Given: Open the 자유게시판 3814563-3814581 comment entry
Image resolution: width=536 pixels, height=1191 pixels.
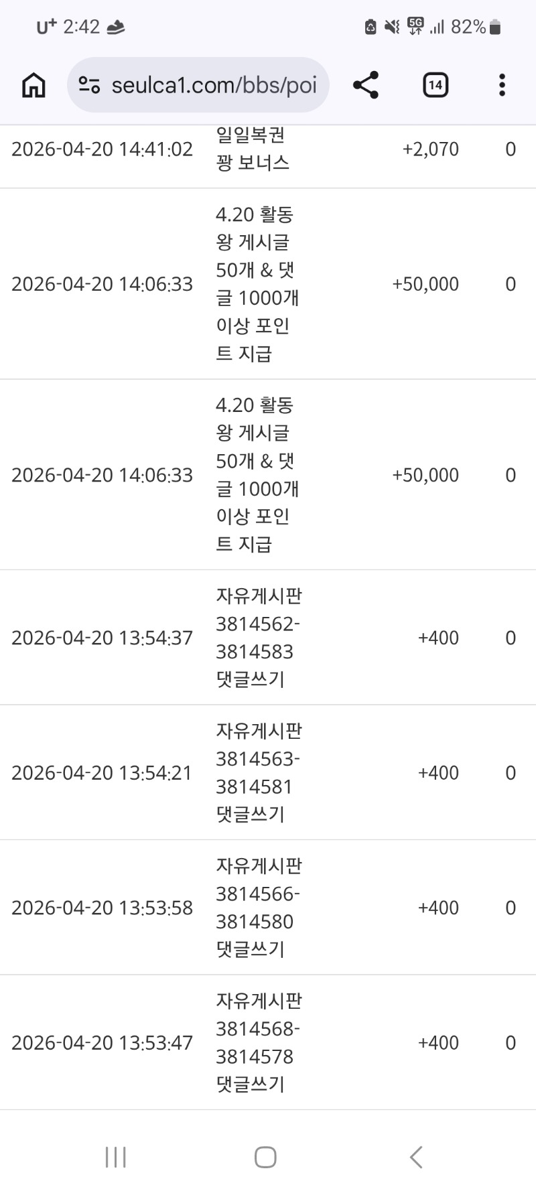Looking at the screenshot, I should [x=258, y=772].
